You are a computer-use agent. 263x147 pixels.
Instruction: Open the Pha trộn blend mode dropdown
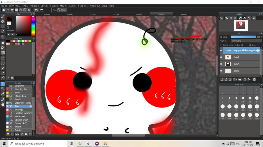tap(246, 41)
